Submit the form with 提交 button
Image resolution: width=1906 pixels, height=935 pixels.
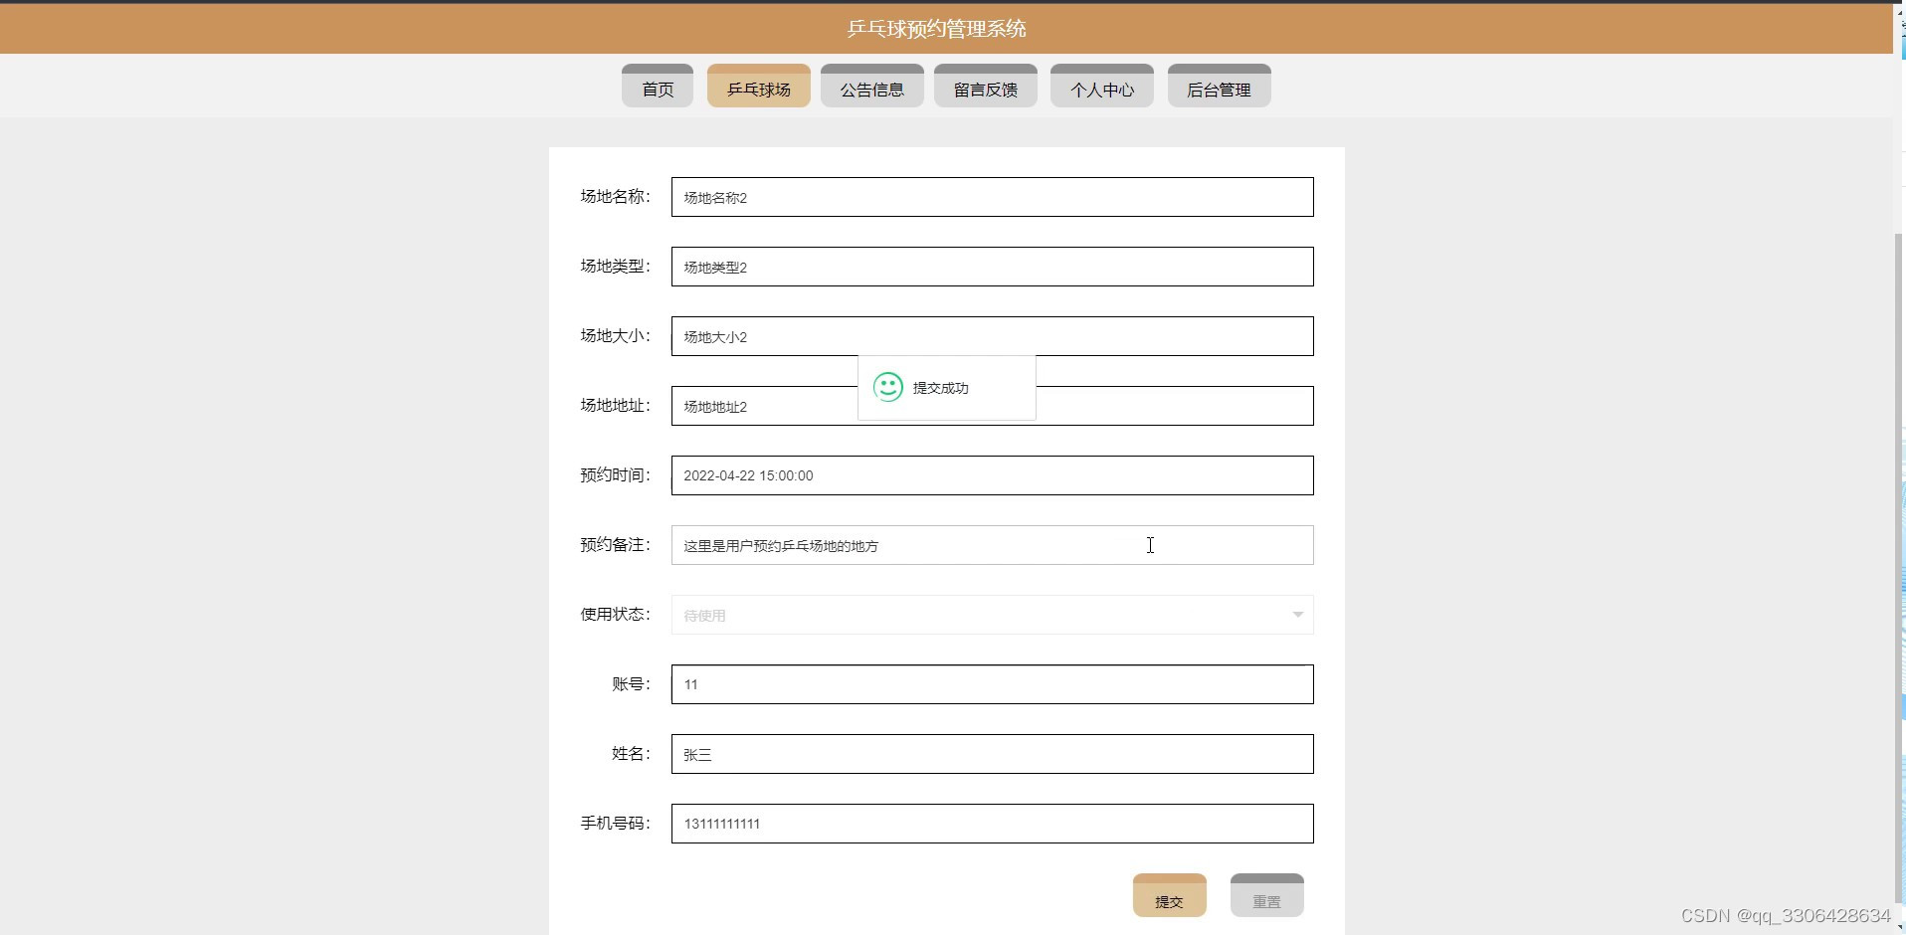tap(1170, 895)
